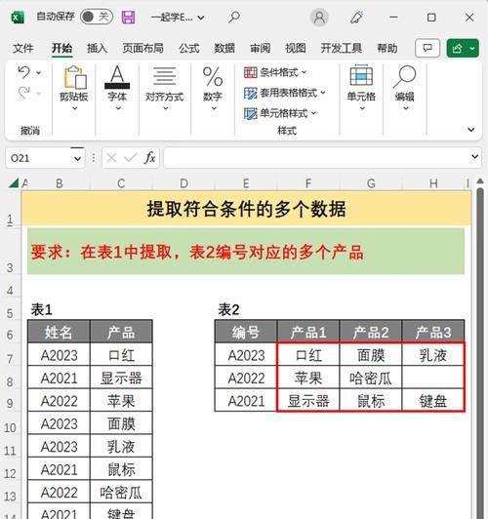The height and width of the screenshot is (519, 488).
Task: Select the 表2 cell containing 鼠标
Action: pos(371,400)
